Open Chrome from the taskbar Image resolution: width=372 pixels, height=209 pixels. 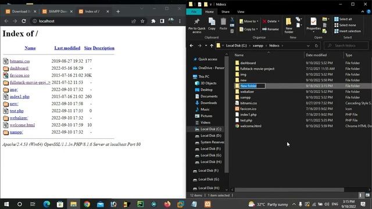pyautogui.click(x=87, y=204)
